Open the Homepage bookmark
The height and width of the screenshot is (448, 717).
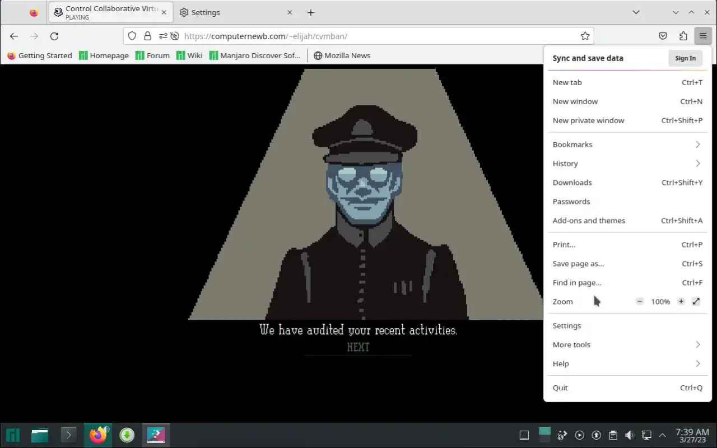[104, 55]
